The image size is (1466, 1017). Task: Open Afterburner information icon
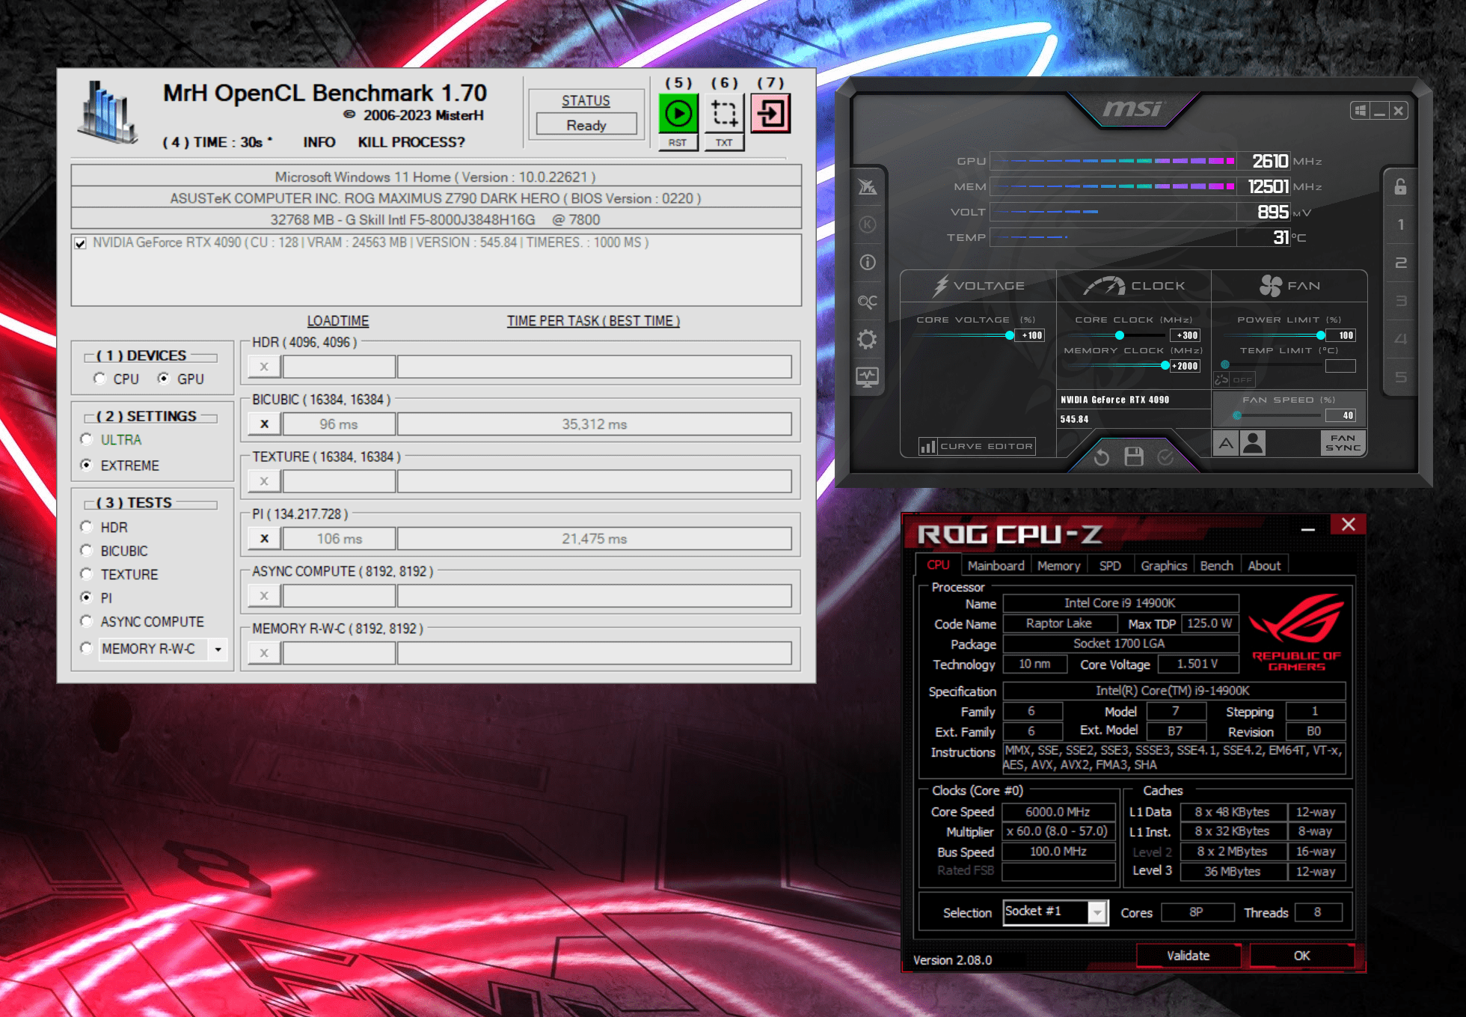point(867,263)
